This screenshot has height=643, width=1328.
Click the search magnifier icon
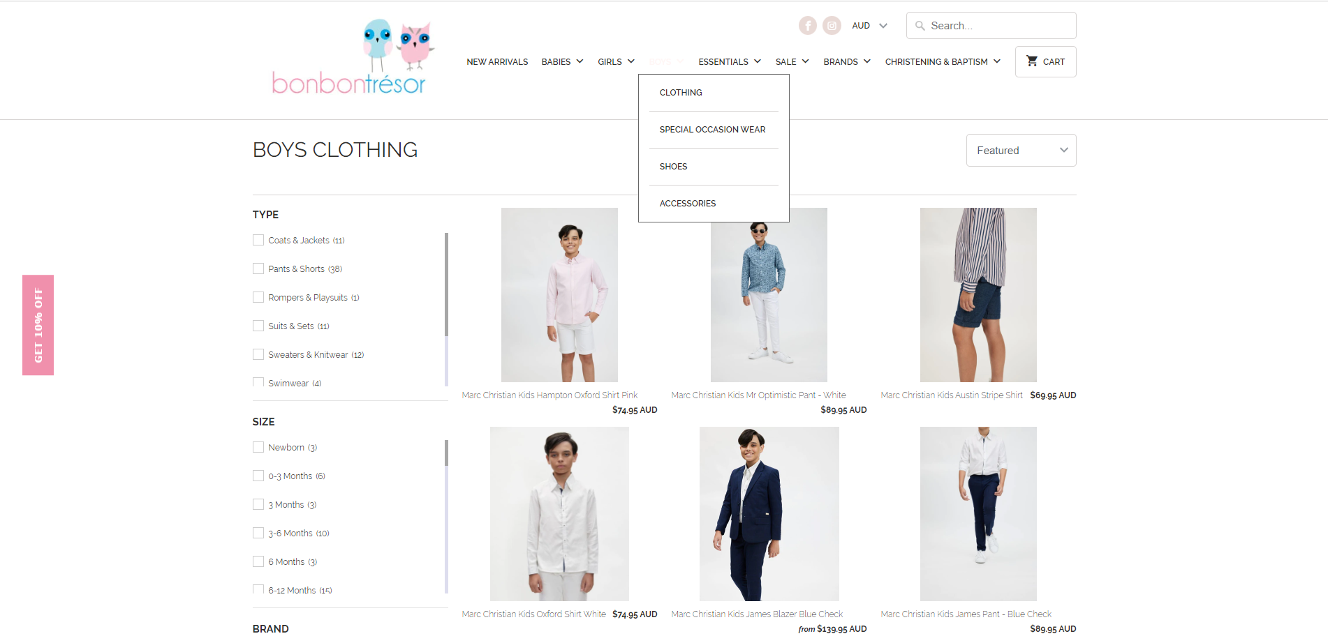(x=920, y=26)
